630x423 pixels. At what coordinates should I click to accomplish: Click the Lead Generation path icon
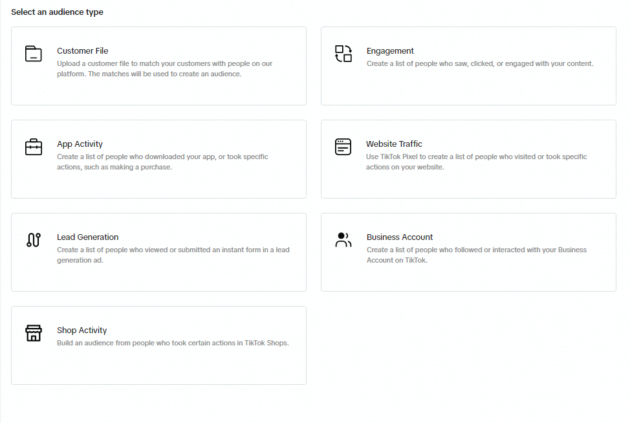tap(34, 240)
